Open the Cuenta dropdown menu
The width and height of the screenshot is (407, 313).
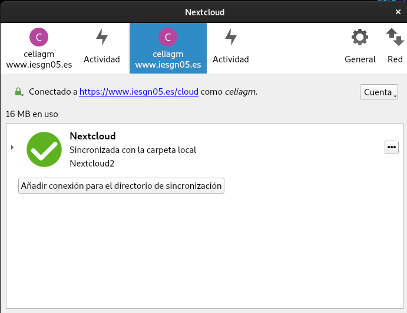pyautogui.click(x=379, y=92)
